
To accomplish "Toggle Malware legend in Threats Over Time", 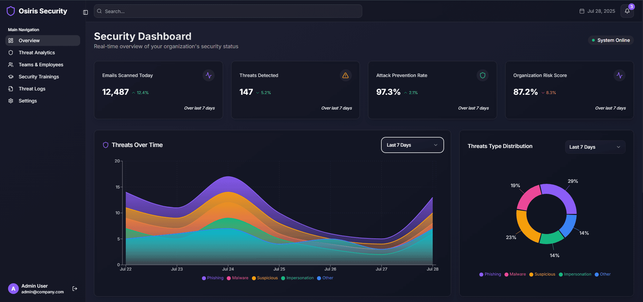I will (237, 278).
